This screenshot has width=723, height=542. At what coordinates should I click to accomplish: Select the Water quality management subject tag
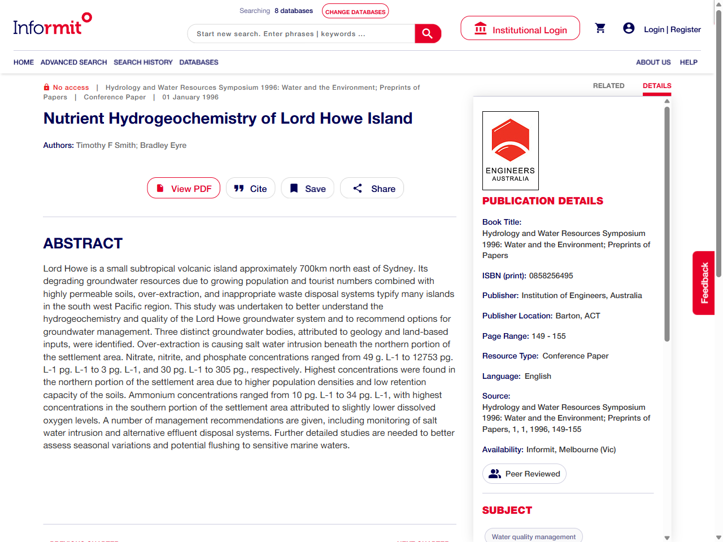[534, 536]
